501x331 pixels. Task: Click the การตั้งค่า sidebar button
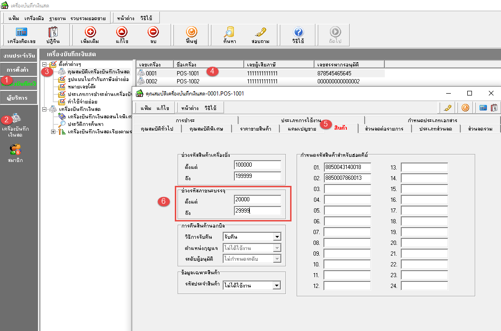19,70
